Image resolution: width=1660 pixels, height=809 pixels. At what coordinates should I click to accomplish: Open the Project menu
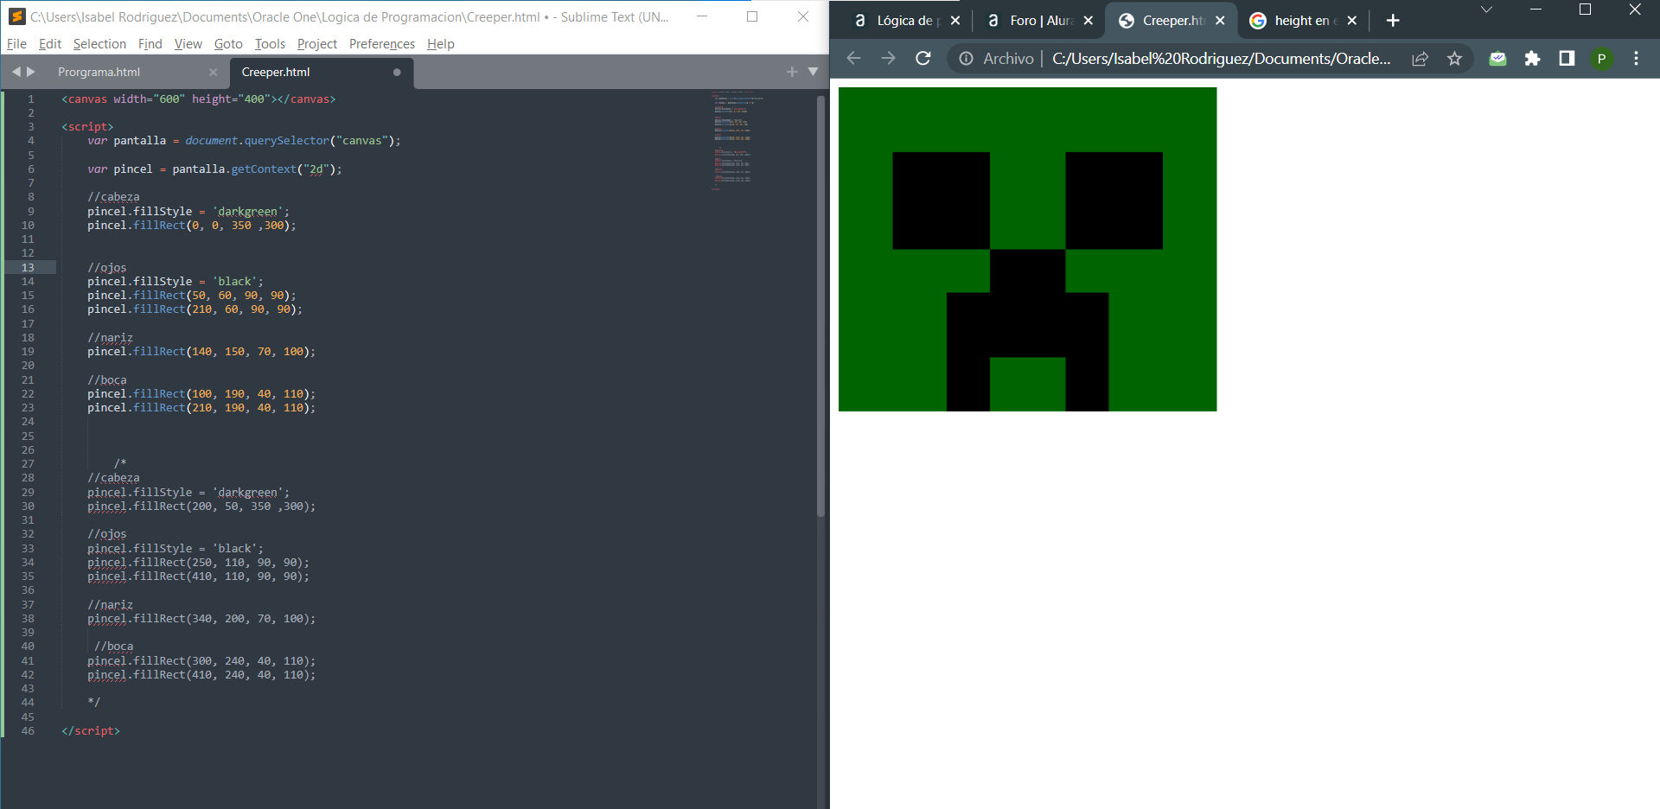(317, 44)
